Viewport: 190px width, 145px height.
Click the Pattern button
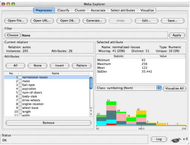[x=82, y=66]
